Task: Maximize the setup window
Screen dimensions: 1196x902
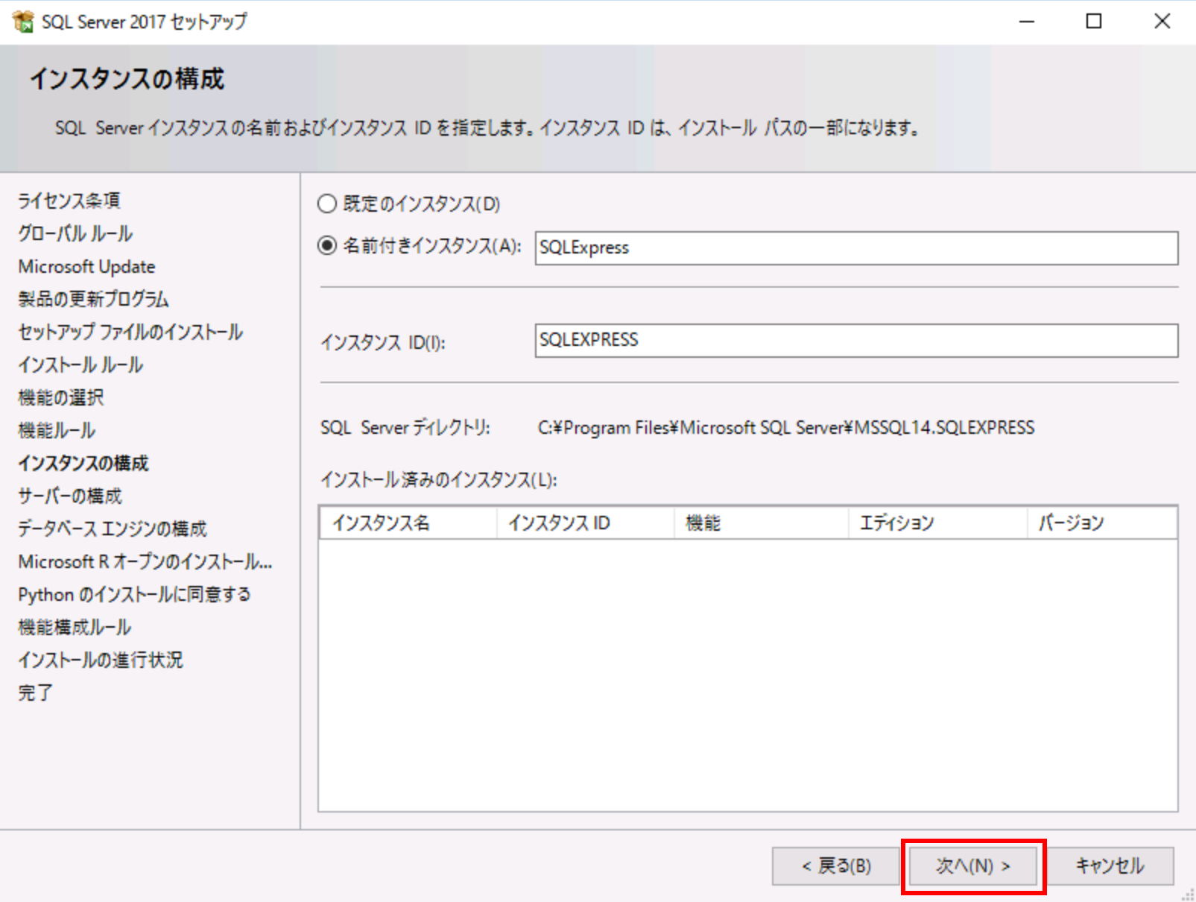Action: click(x=1094, y=22)
